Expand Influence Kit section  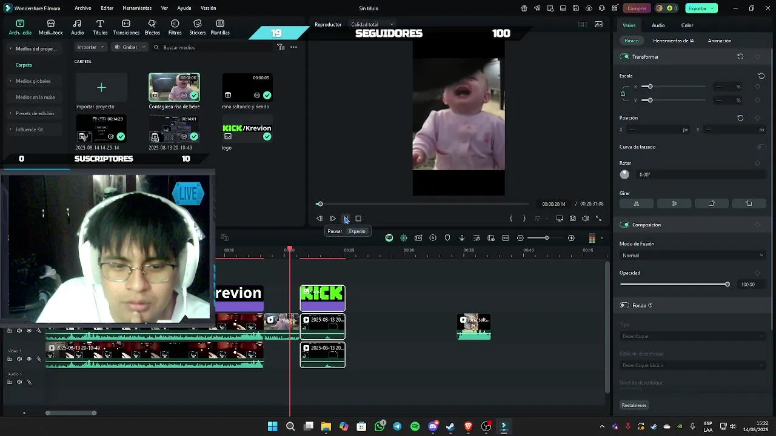click(x=10, y=130)
